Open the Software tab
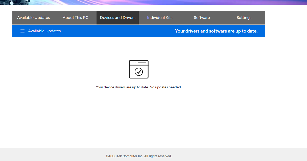The image size is (307, 161). click(x=202, y=18)
